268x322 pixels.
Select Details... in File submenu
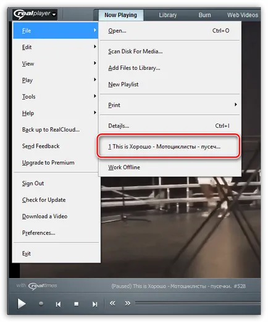click(170, 125)
